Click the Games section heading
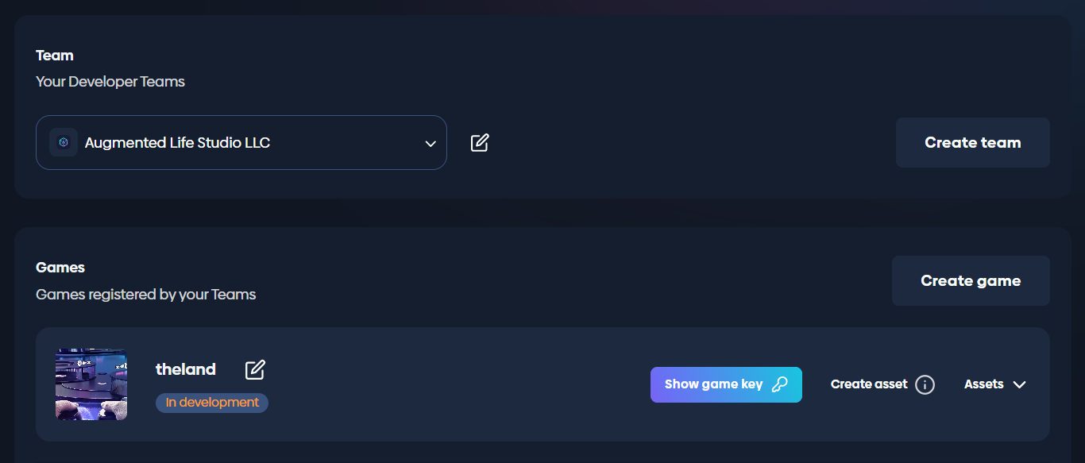 [x=60, y=268]
